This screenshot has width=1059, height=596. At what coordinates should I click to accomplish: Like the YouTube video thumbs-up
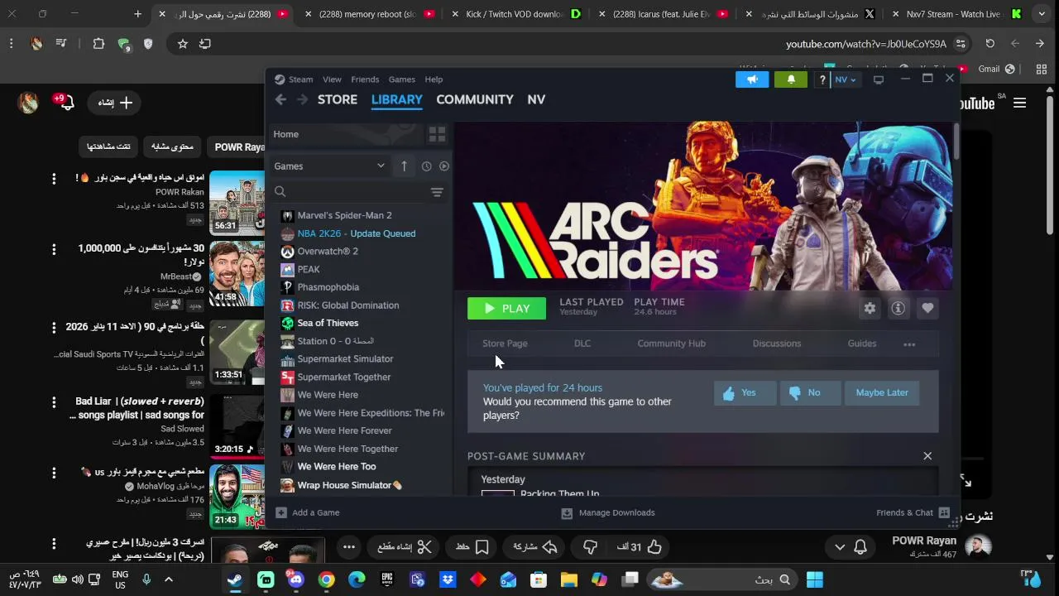point(640,547)
